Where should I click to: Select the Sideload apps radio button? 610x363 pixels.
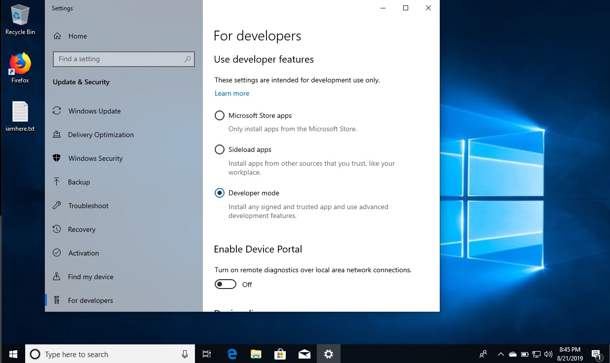220,149
